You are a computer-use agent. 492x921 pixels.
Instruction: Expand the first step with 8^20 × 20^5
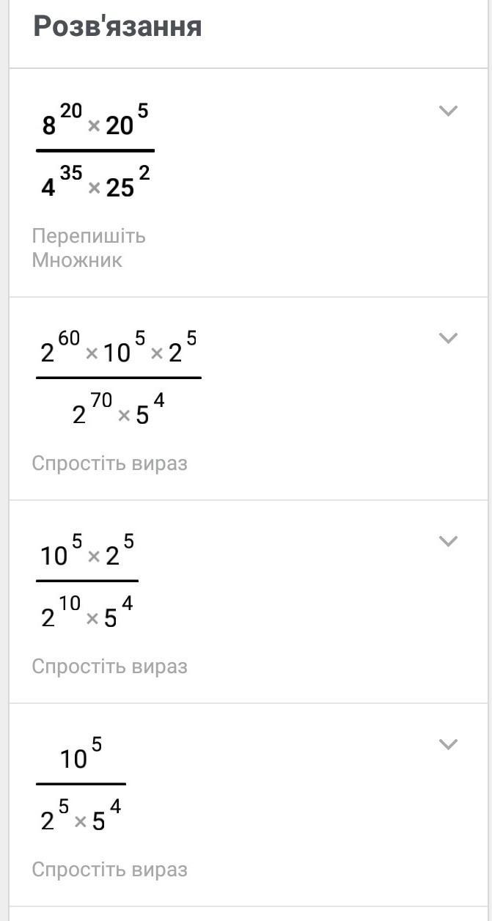click(447, 111)
